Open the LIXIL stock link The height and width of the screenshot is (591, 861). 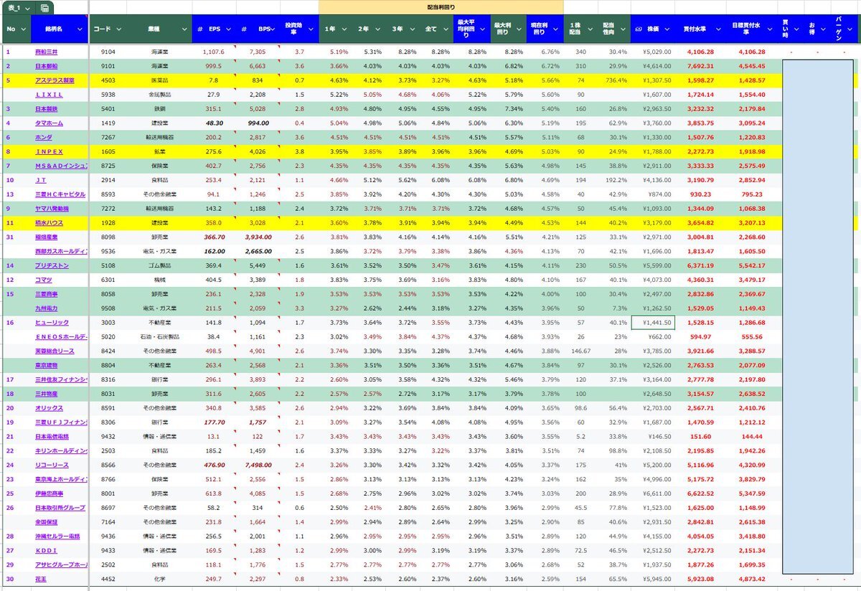(x=50, y=95)
